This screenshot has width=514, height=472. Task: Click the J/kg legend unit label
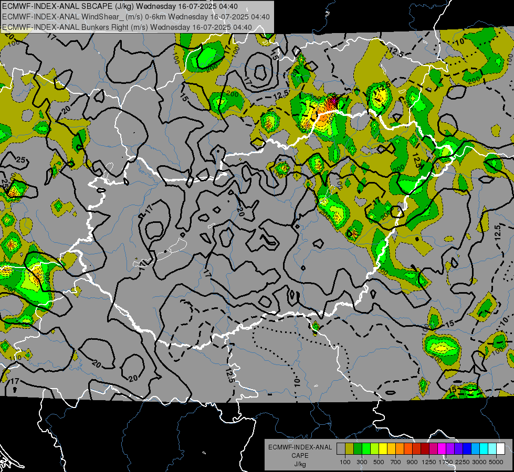point(300,465)
